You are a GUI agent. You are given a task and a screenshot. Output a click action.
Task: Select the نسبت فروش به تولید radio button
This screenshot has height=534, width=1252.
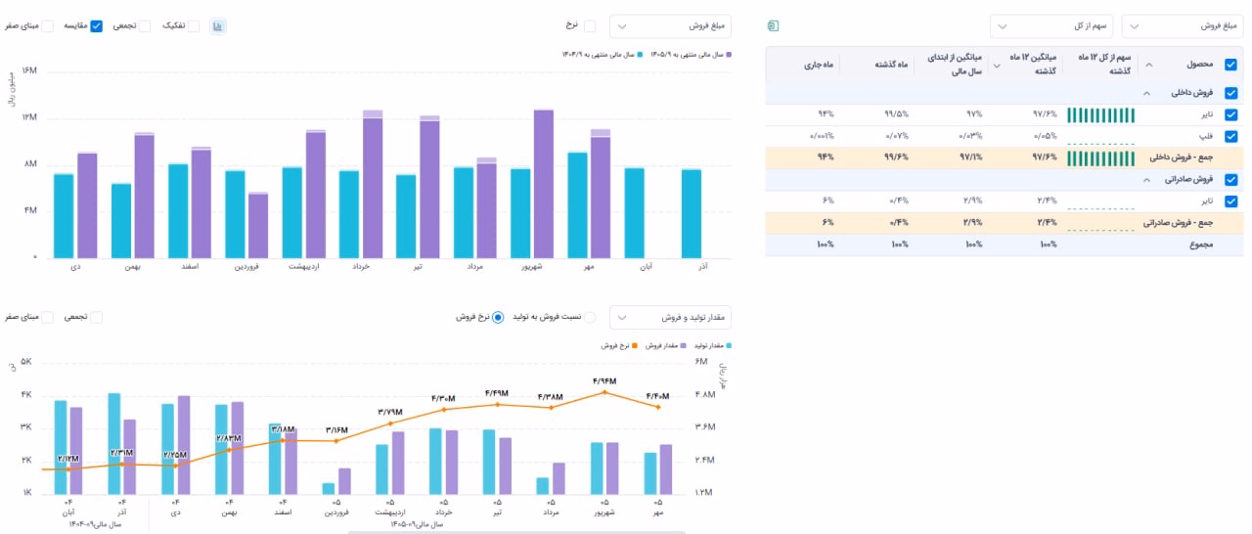pos(589,317)
